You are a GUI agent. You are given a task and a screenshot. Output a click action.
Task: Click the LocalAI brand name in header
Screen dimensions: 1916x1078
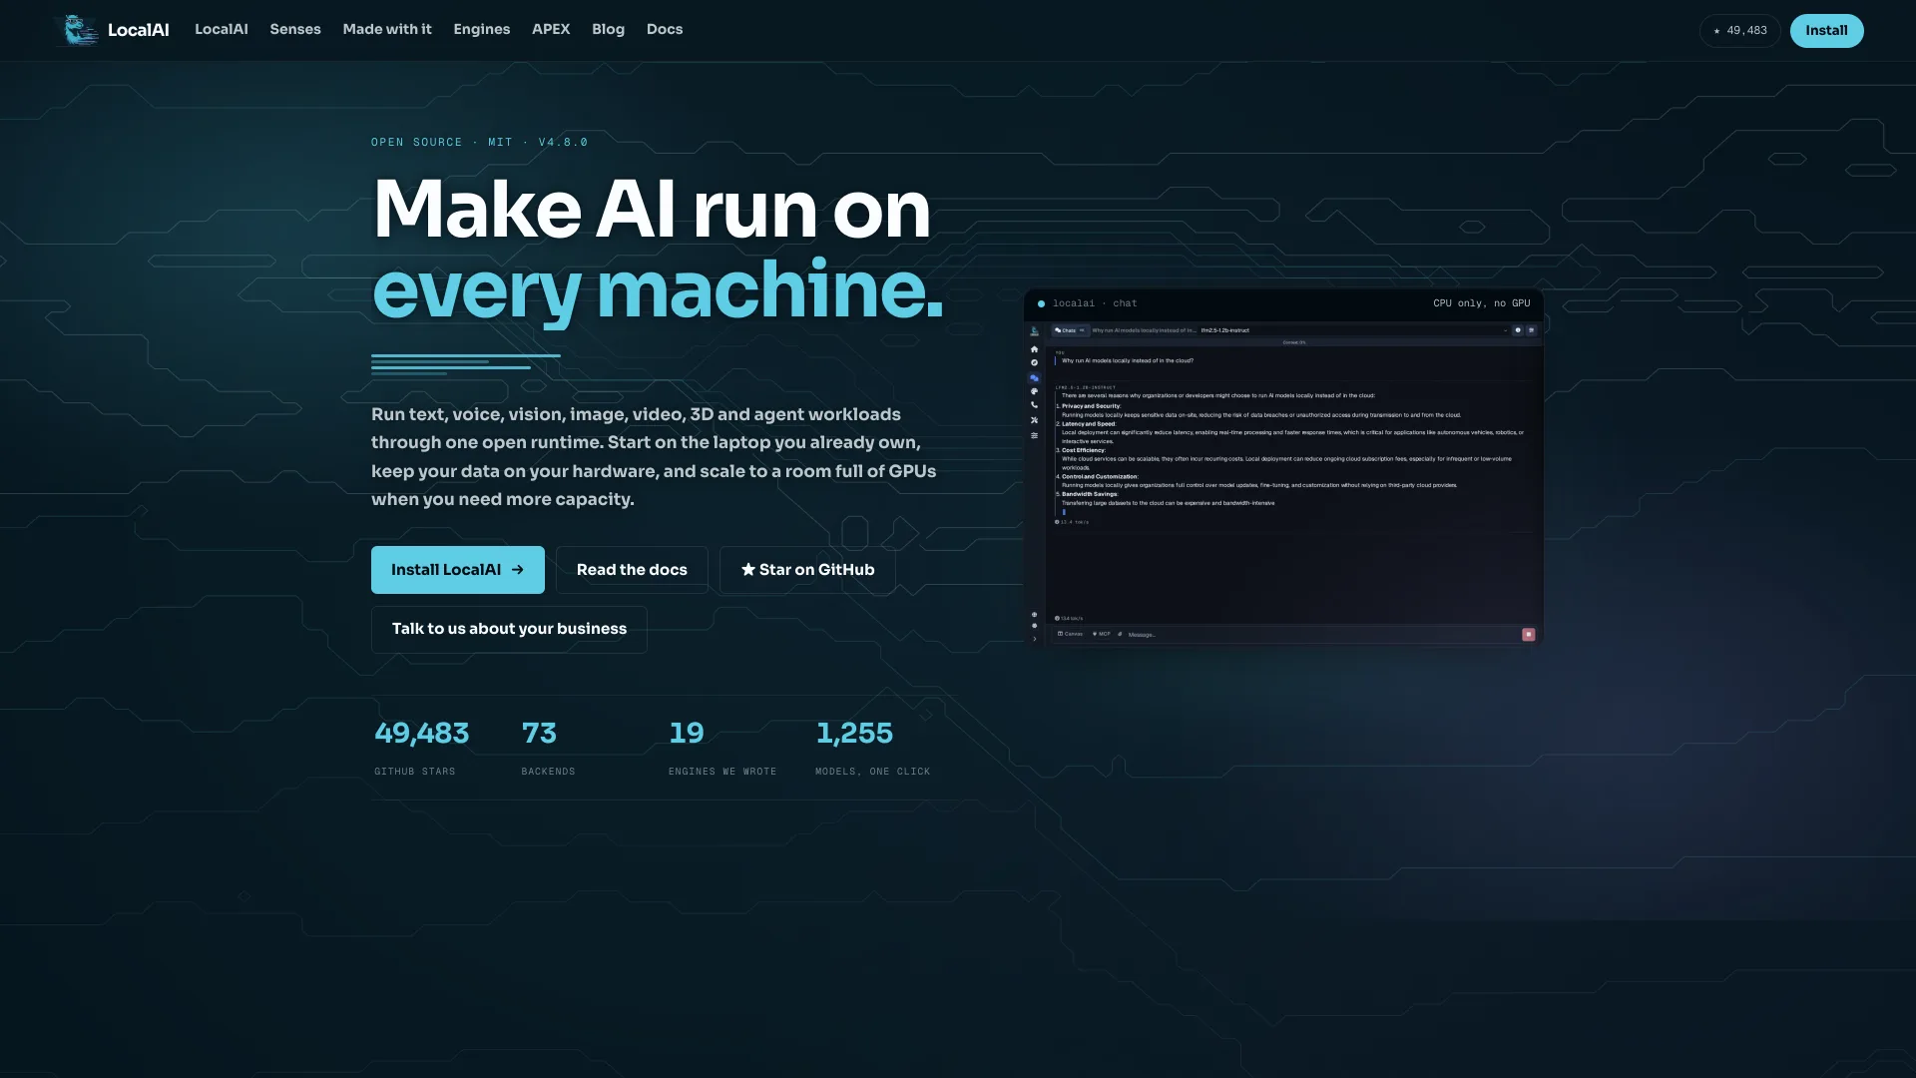click(x=138, y=30)
